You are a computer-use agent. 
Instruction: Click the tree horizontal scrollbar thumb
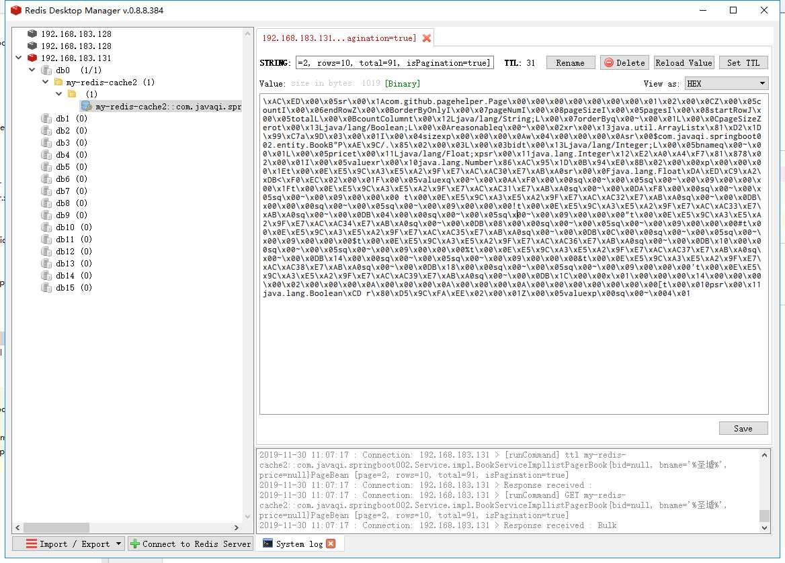(x=56, y=527)
